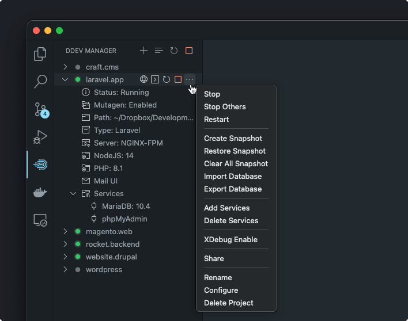The height and width of the screenshot is (321, 408).
Task: Open the Mail UI entry
Action: [x=128, y=181]
